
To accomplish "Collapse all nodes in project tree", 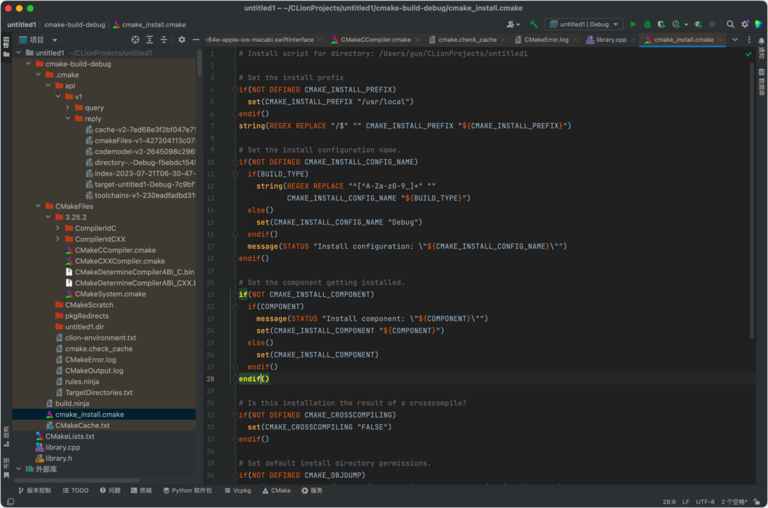I will pos(164,40).
